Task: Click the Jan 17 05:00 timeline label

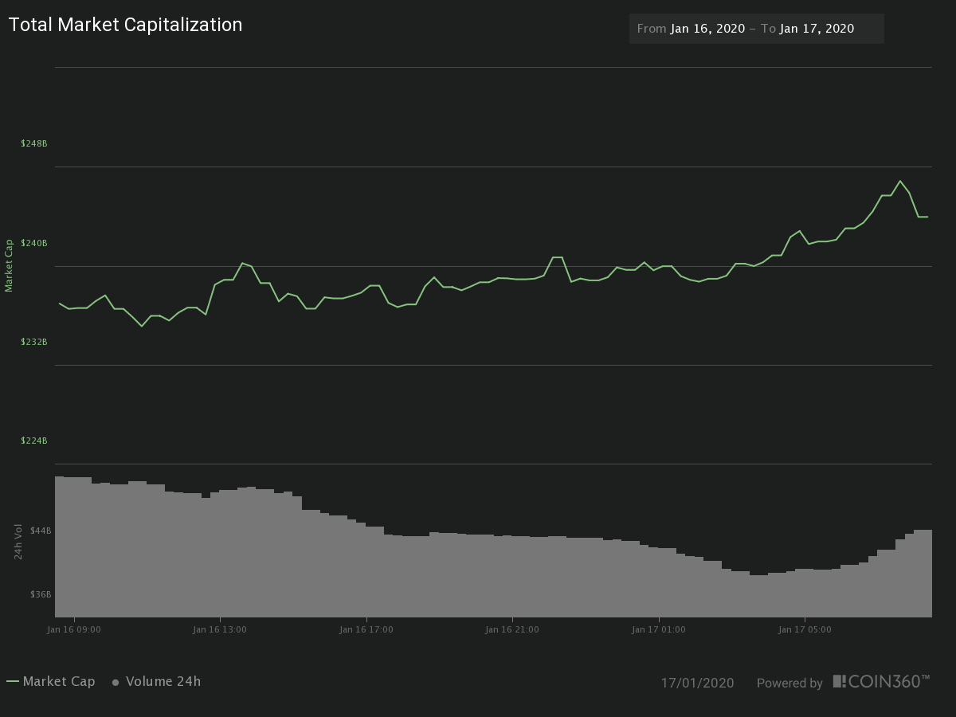Action: tap(805, 629)
